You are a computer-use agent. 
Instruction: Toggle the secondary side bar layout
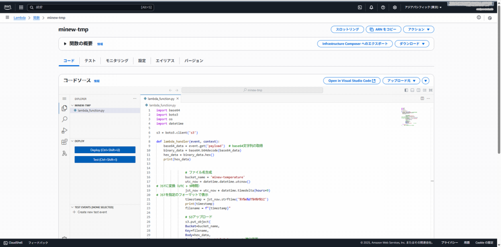418,90
